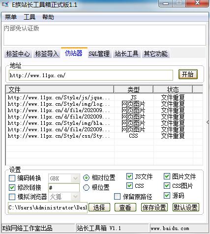Click the www.baidu.com status bar text
Image resolution: width=210 pixels, height=234 pixels.
click(x=170, y=228)
